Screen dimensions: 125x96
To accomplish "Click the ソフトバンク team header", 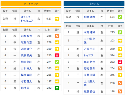I will (31, 4).
